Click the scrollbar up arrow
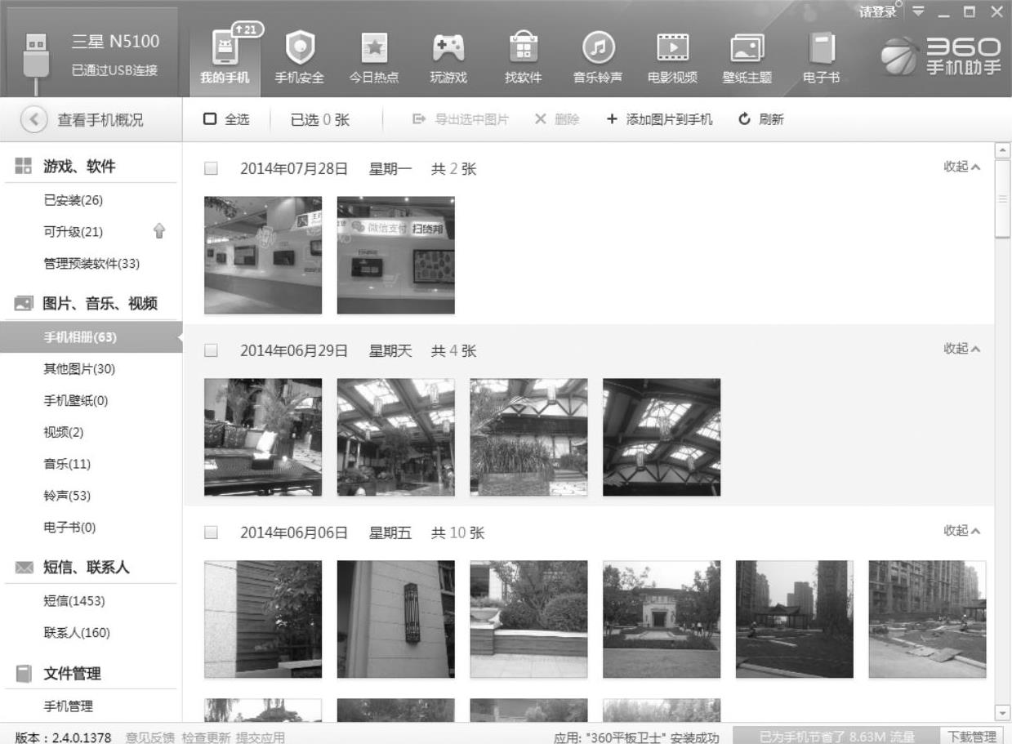The height and width of the screenshot is (744, 1012). point(1003,151)
